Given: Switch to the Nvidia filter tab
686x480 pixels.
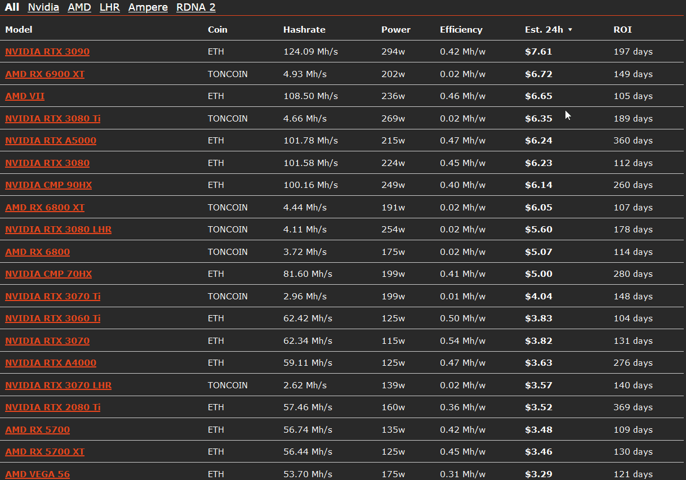Looking at the screenshot, I should [43, 7].
